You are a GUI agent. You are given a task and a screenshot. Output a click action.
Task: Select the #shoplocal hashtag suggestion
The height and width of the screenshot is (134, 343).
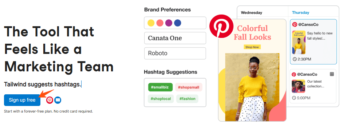pyautogui.click(x=161, y=99)
